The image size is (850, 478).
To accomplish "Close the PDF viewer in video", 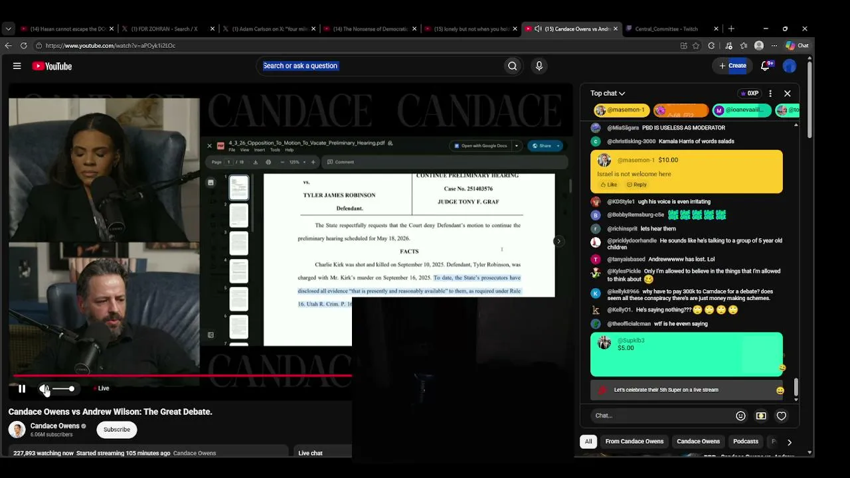I will coord(210,145).
